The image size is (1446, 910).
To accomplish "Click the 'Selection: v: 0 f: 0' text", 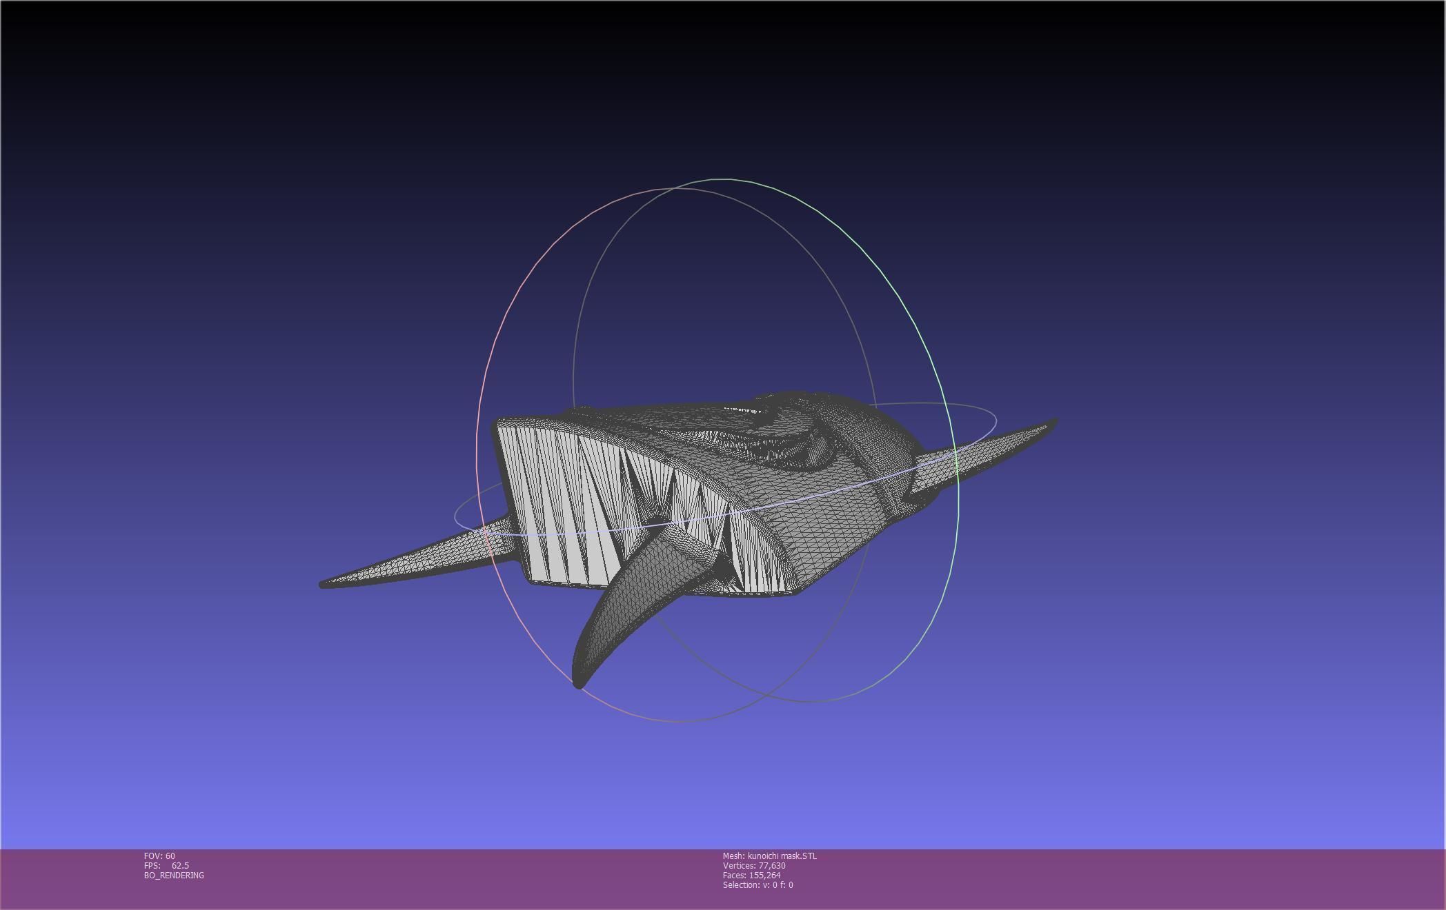I will pos(757,885).
